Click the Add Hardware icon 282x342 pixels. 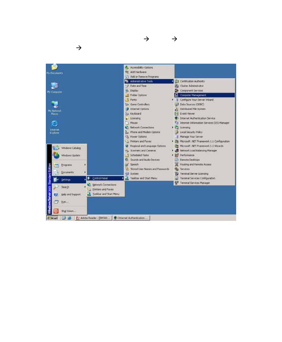pyautogui.click(x=127, y=72)
